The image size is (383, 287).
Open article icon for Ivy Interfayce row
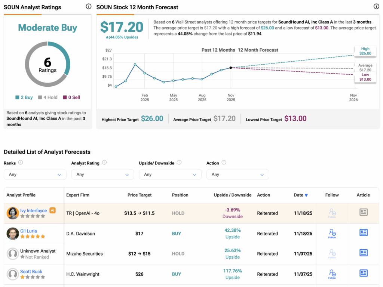click(x=363, y=213)
